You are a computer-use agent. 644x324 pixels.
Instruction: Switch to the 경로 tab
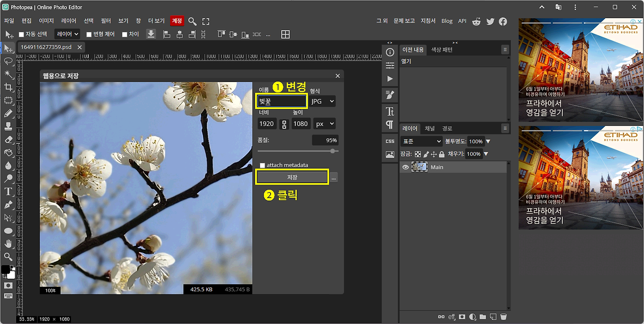[447, 128]
